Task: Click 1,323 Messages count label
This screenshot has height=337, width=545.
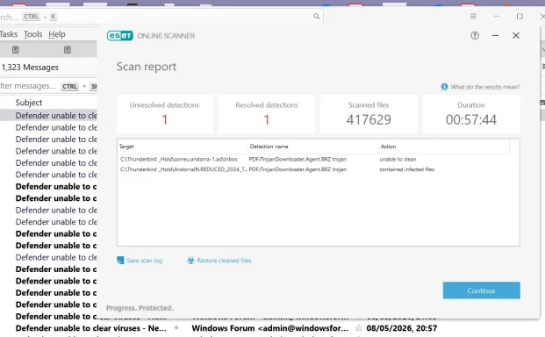Action: point(30,68)
